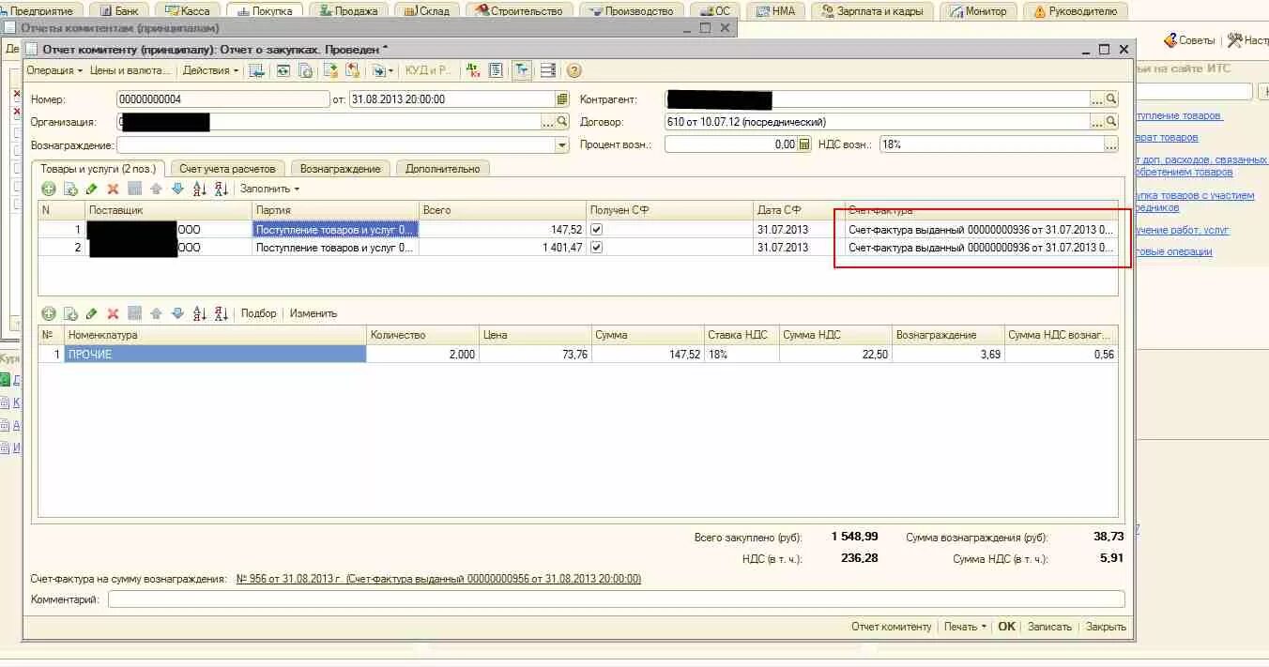Click the copy document toolbar icon
This screenshot has height=667, width=1269.
pos(305,70)
